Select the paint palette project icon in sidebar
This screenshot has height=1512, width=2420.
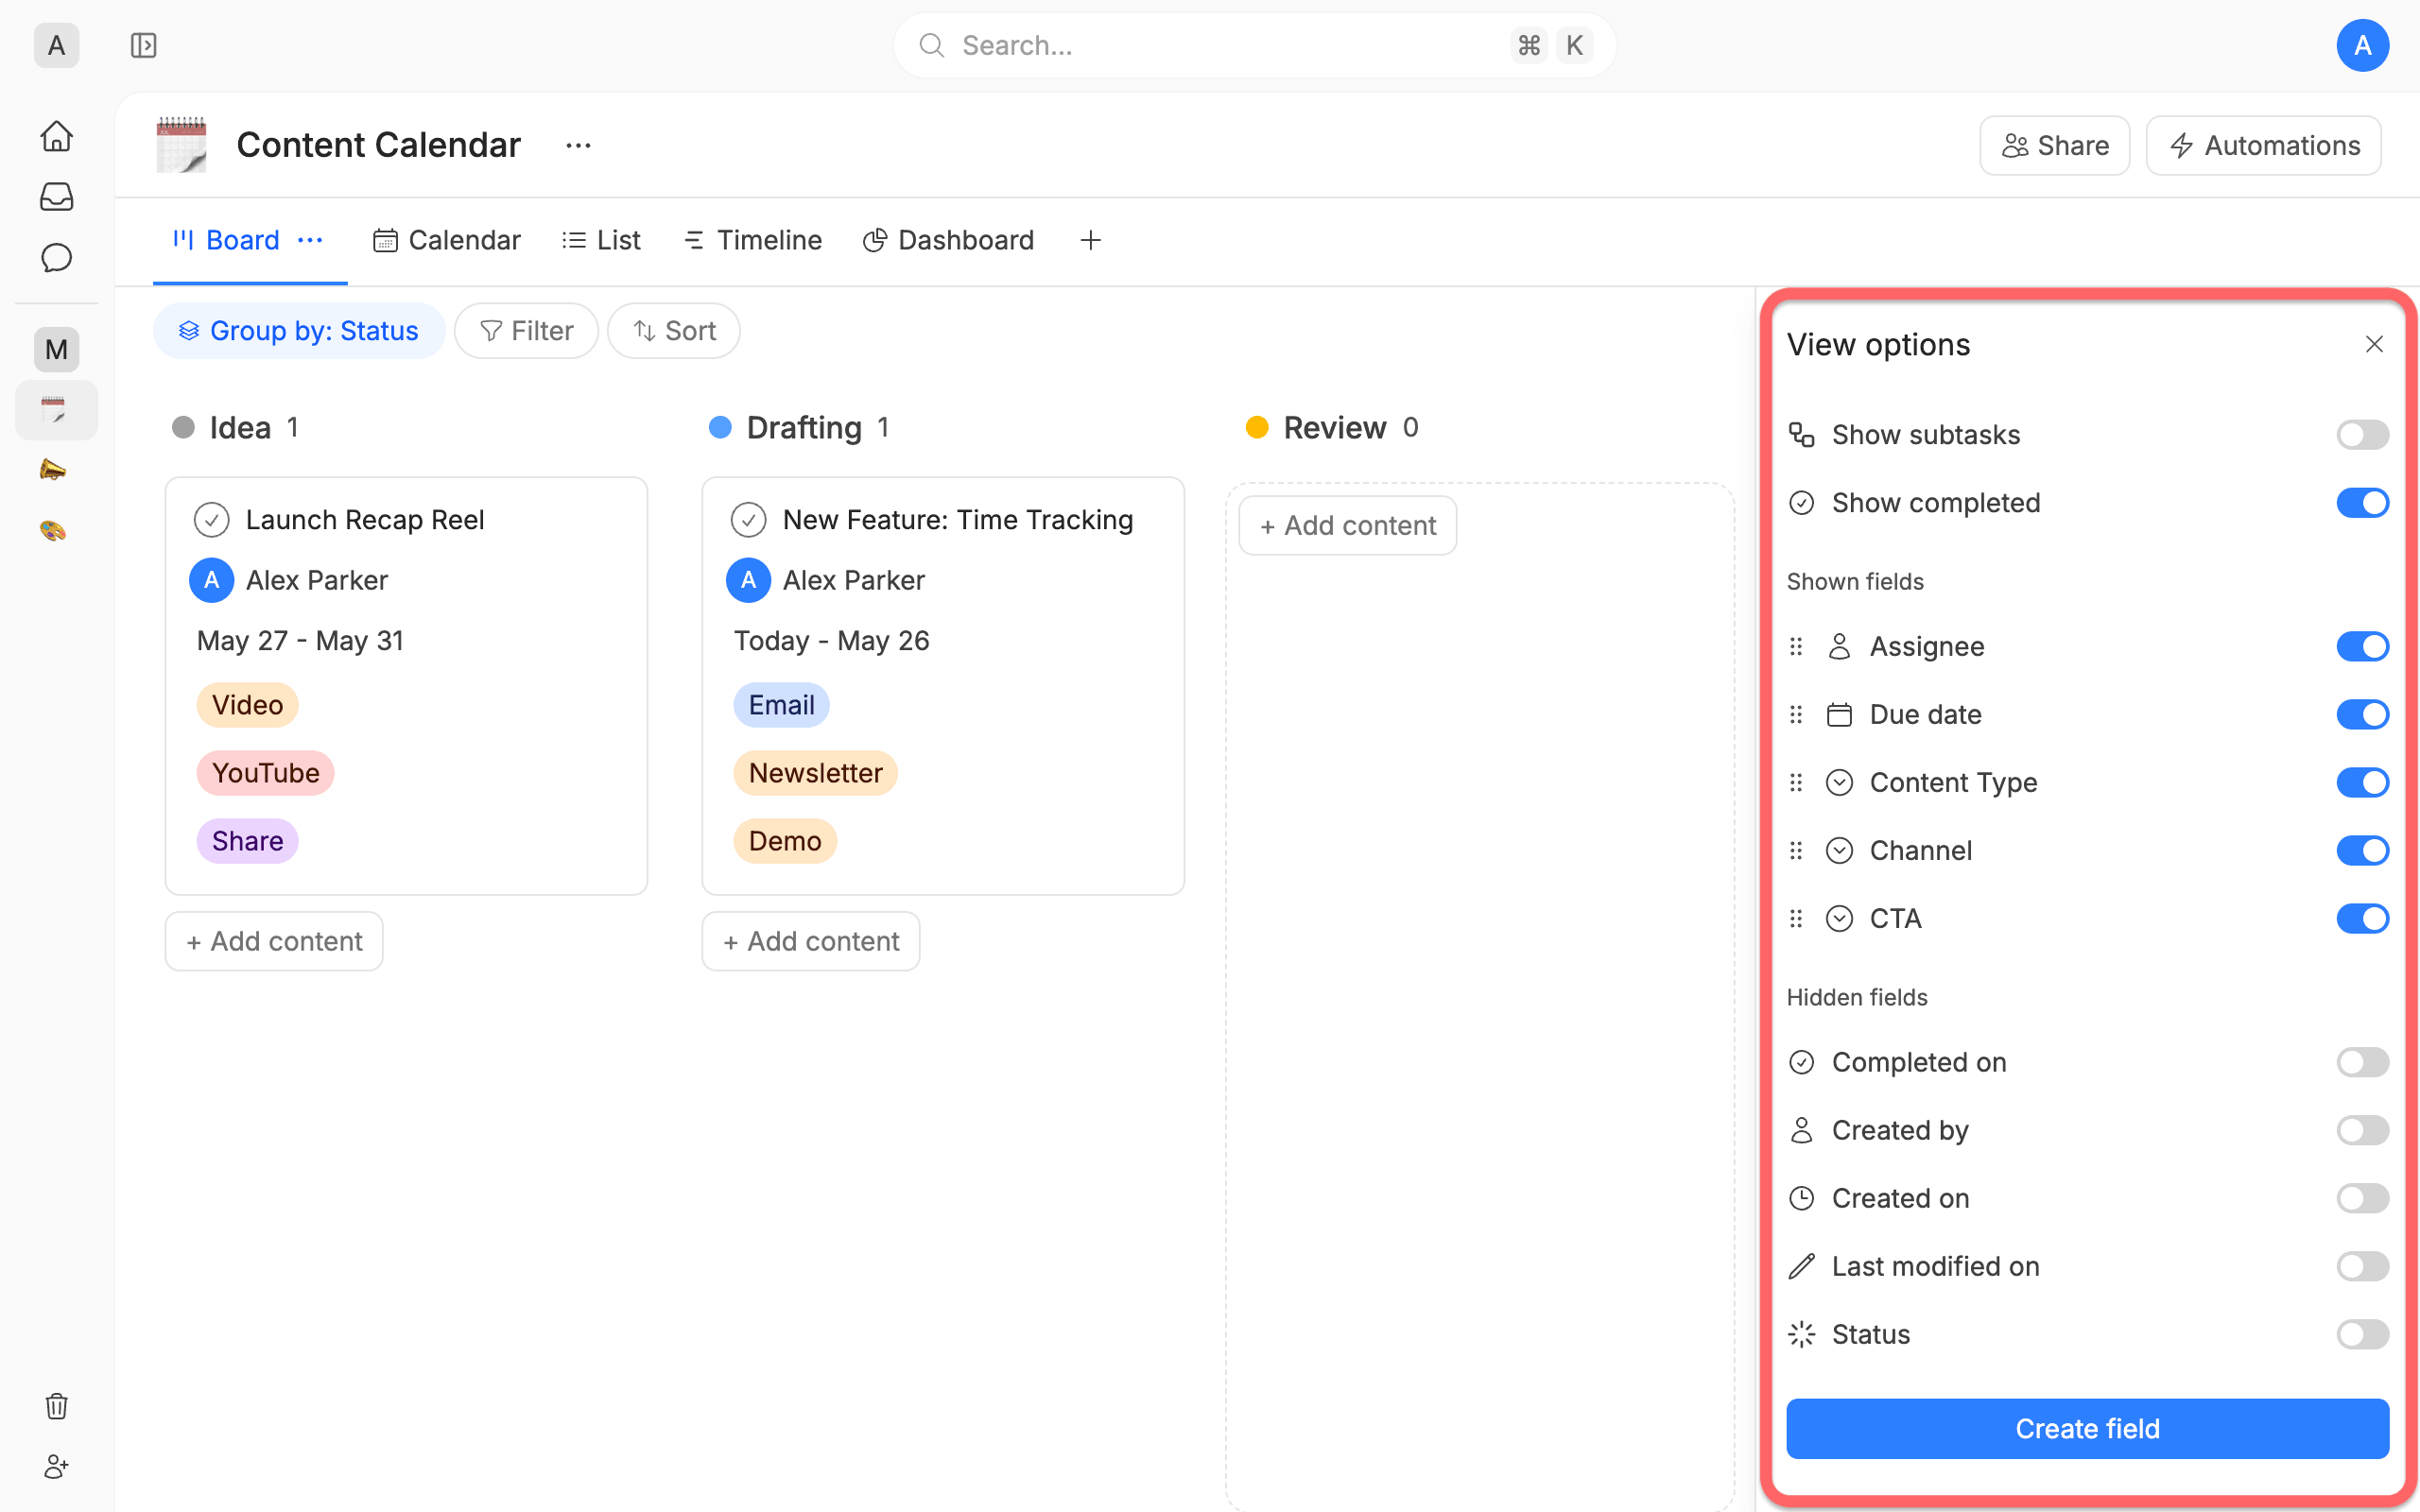click(x=54, y=530)
